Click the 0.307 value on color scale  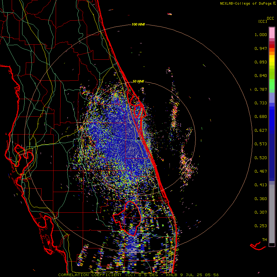[x=261, y=212]
